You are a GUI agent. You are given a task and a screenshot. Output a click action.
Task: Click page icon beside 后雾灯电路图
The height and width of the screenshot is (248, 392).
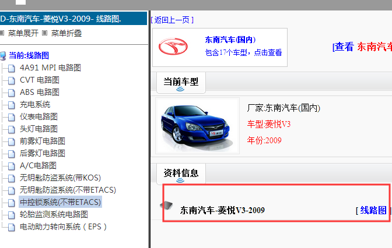(x=12, y=154)
